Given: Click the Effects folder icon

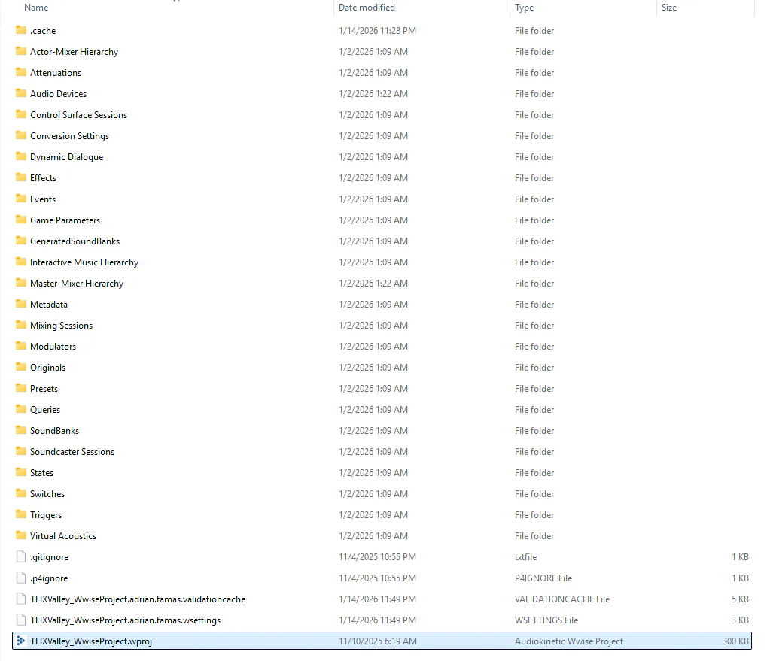Looking at the screenshot, I should tap(21, 177).
